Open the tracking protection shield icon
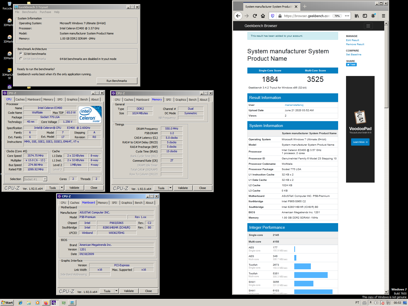The width and height of the screenshot is (408, 306). pyautogui.click(x=273, y=16)
